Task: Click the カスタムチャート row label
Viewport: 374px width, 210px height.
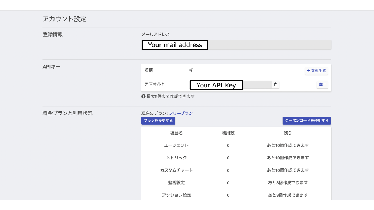Action: (x=176, y=170)
